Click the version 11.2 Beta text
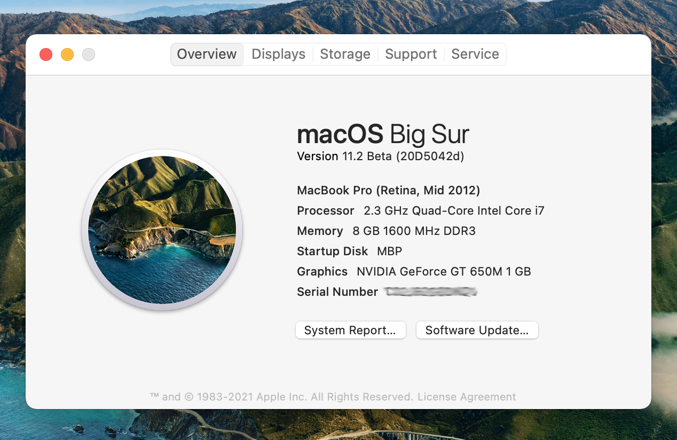Viewport: 677px width, 440px height. pyautogui.click(x=381, y=156)
